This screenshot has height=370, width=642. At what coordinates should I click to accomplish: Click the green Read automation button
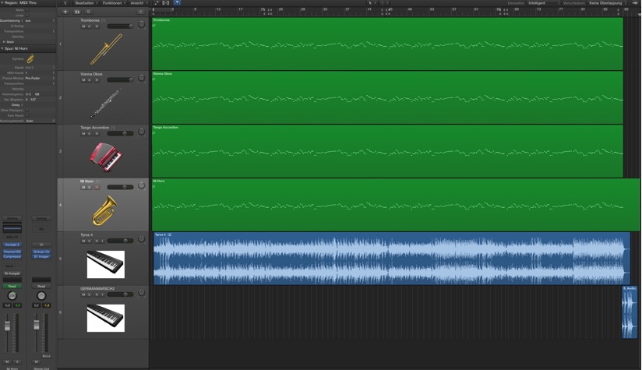(x=12, y=286)
